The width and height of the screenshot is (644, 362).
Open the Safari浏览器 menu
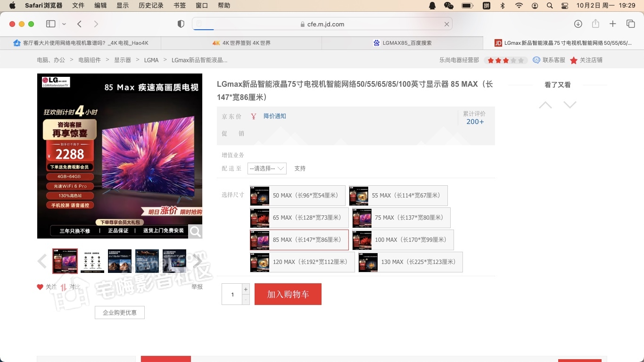pos(44,6)
